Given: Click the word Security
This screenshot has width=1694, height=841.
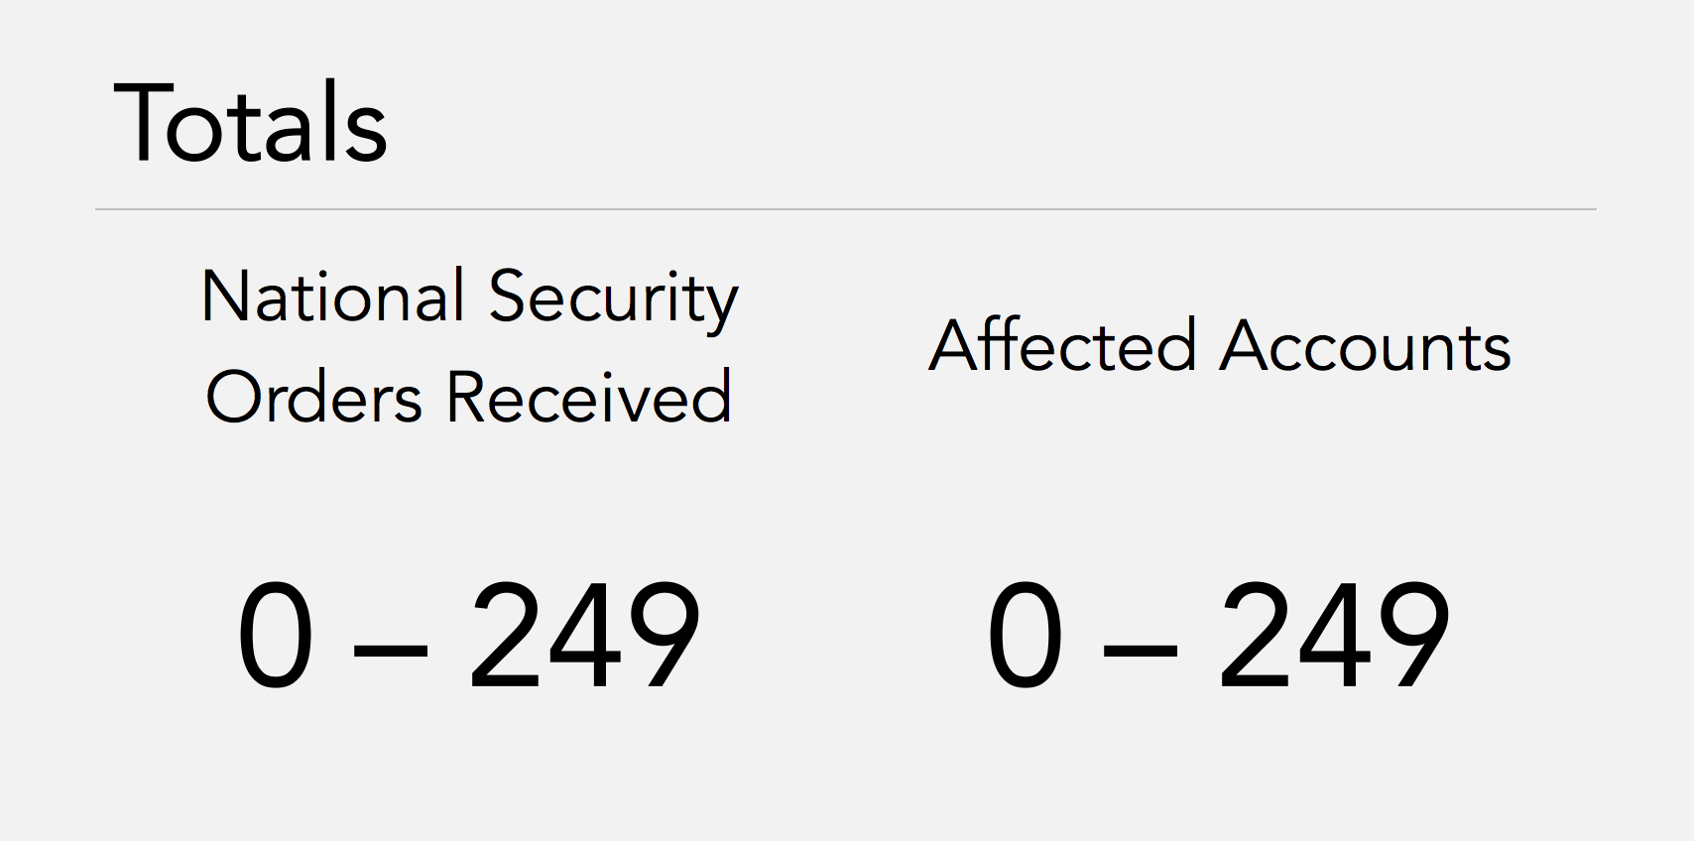Looking at the screenshot, I should coord(614,297).
